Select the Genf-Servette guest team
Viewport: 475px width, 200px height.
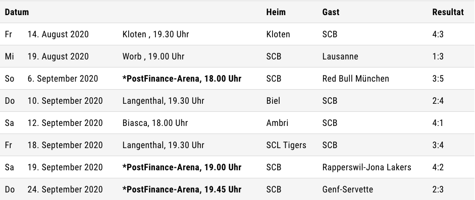point(348,189)
